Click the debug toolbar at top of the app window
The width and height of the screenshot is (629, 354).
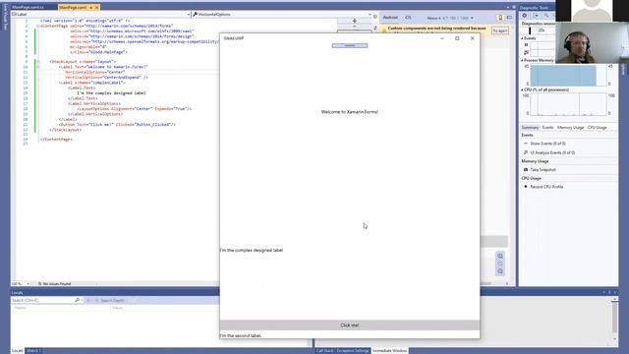(350, 46)
